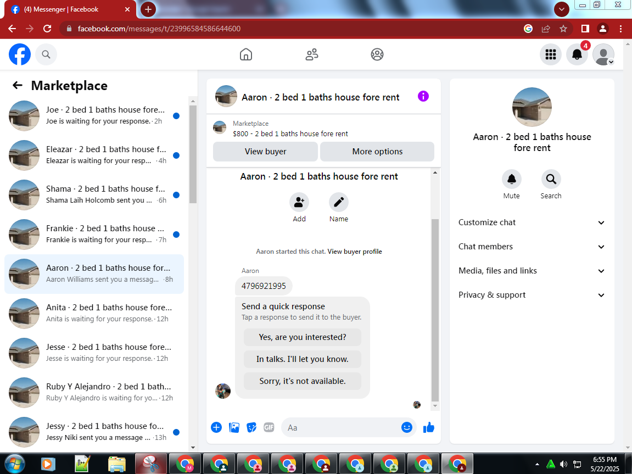Open Chrome three-dot menu
Screen dimensions: 632x474
620,29
